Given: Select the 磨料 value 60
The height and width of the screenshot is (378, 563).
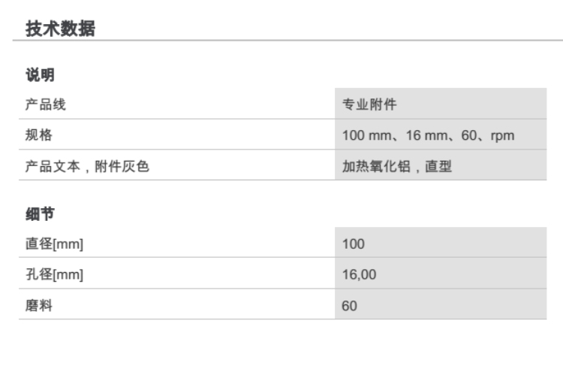Looking at the screenshot, I should tap(349, 306).
